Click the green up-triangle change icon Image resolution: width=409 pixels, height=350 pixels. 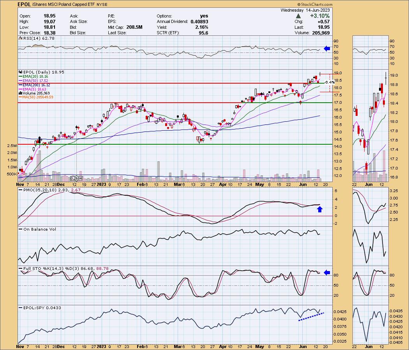[298, 16]
